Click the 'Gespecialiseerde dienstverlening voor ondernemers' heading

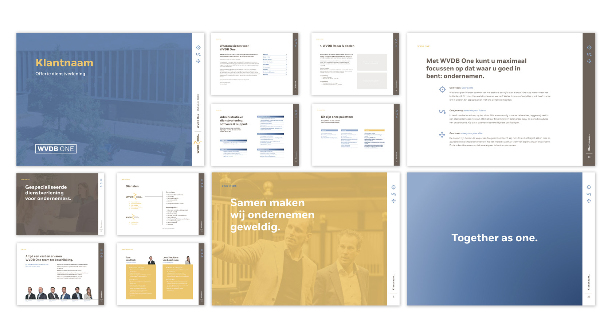[x=48, y=193]
